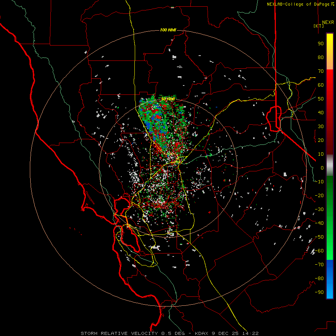The image size is (336, 336).
Task: Click the 100 NMI range ring label
Action: coord(168,30)
